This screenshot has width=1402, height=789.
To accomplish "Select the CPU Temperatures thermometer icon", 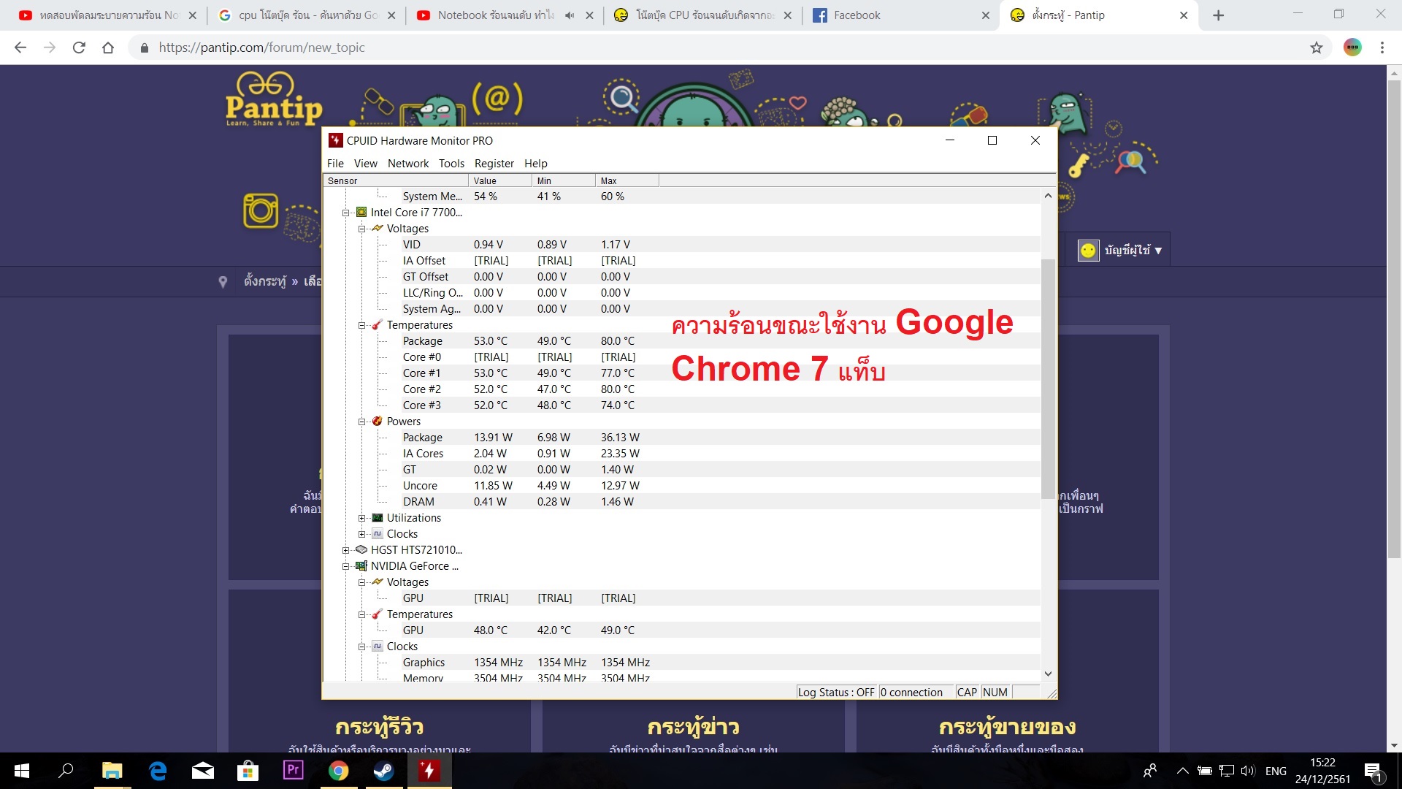I will point(377,325).
